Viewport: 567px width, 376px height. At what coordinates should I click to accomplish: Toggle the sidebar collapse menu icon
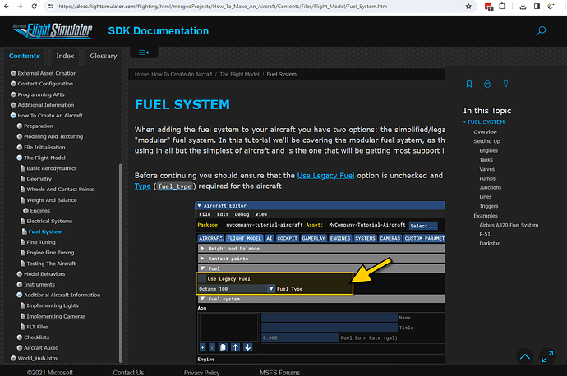[144, 53]
